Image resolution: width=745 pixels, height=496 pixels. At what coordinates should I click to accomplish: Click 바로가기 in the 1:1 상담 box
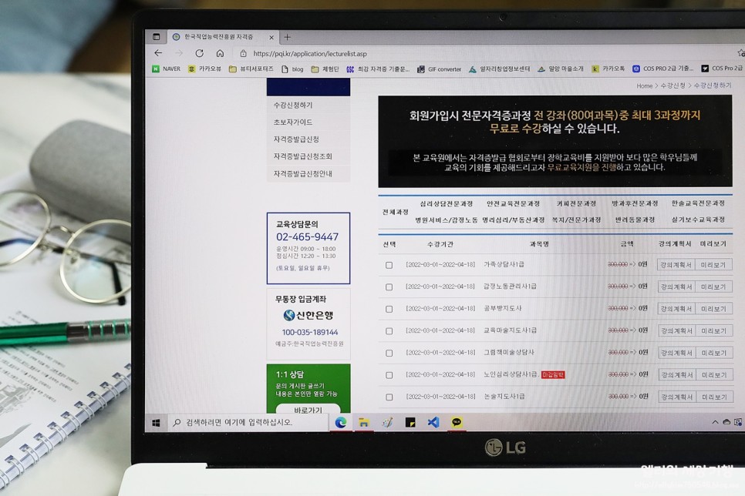coord(308,409)
